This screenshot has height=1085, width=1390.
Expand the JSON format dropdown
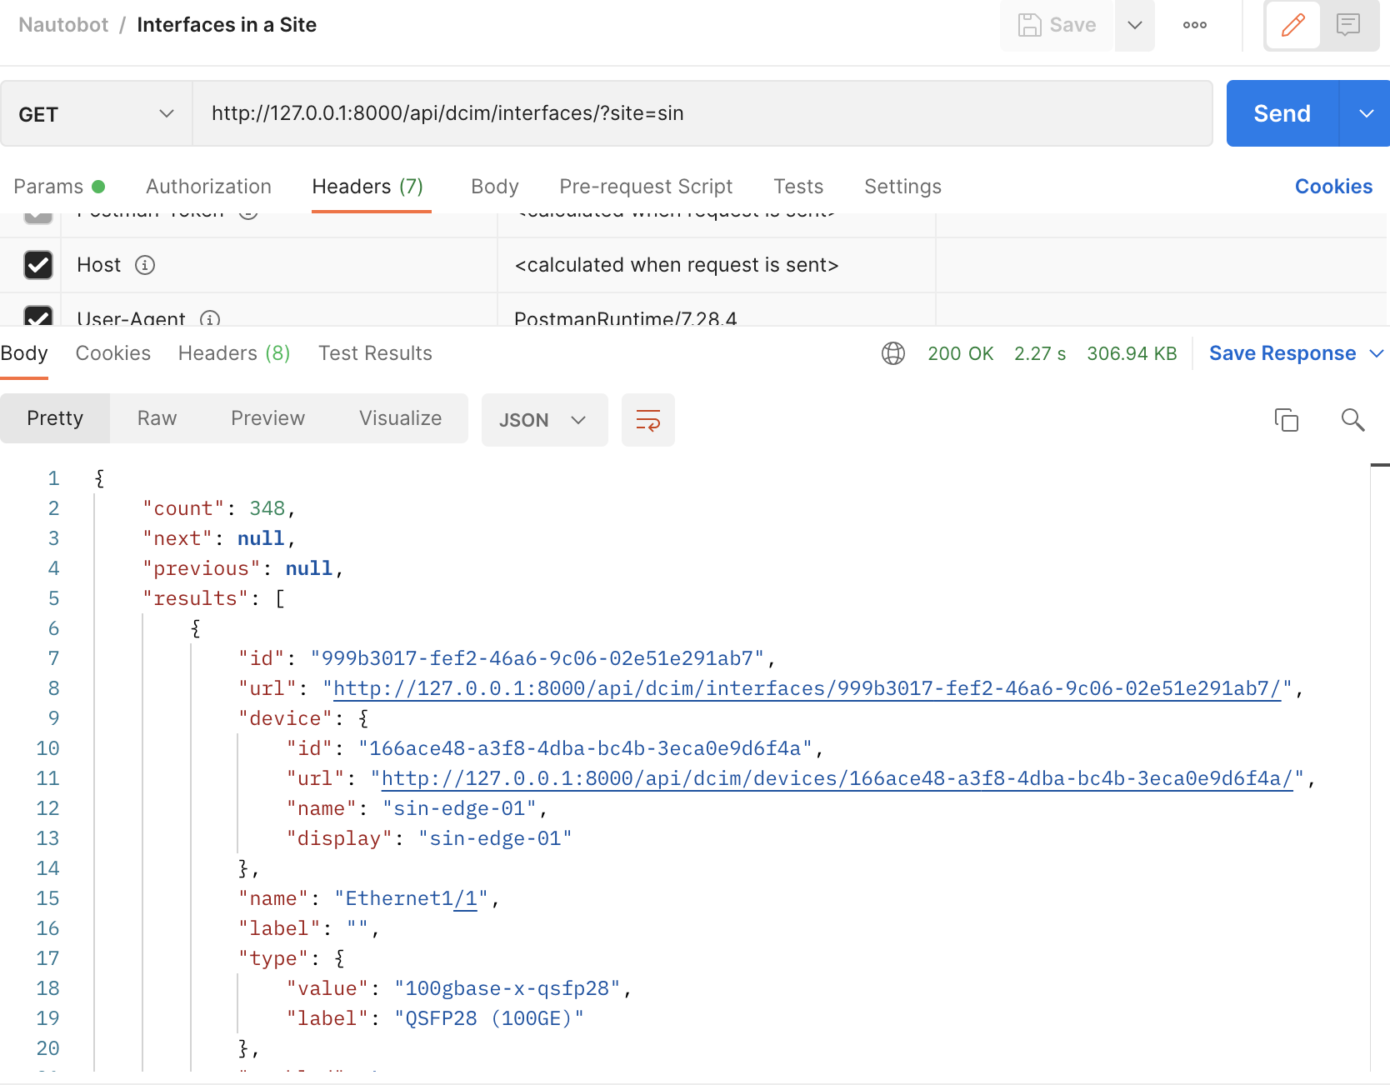point(544,420)
